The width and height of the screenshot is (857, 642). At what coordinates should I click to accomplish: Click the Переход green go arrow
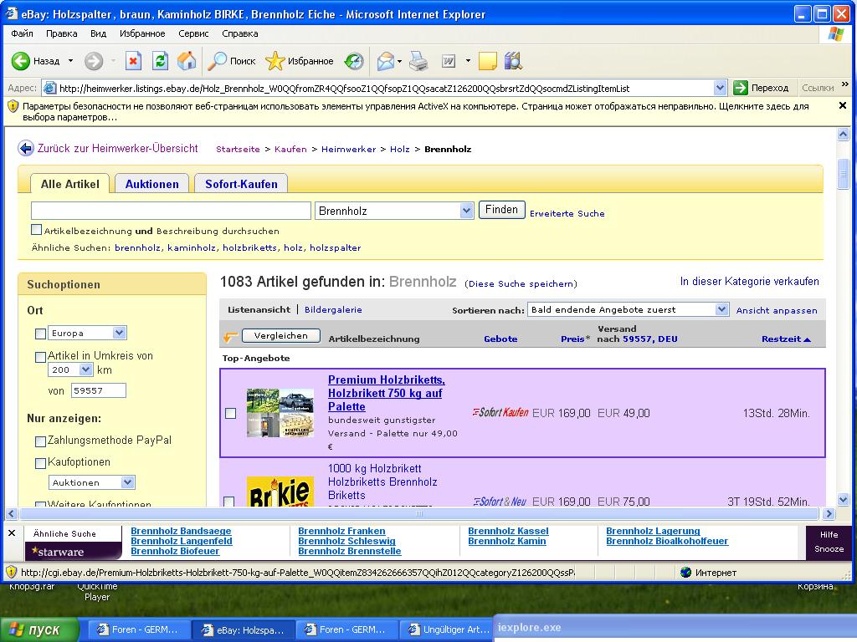(741, 87)
